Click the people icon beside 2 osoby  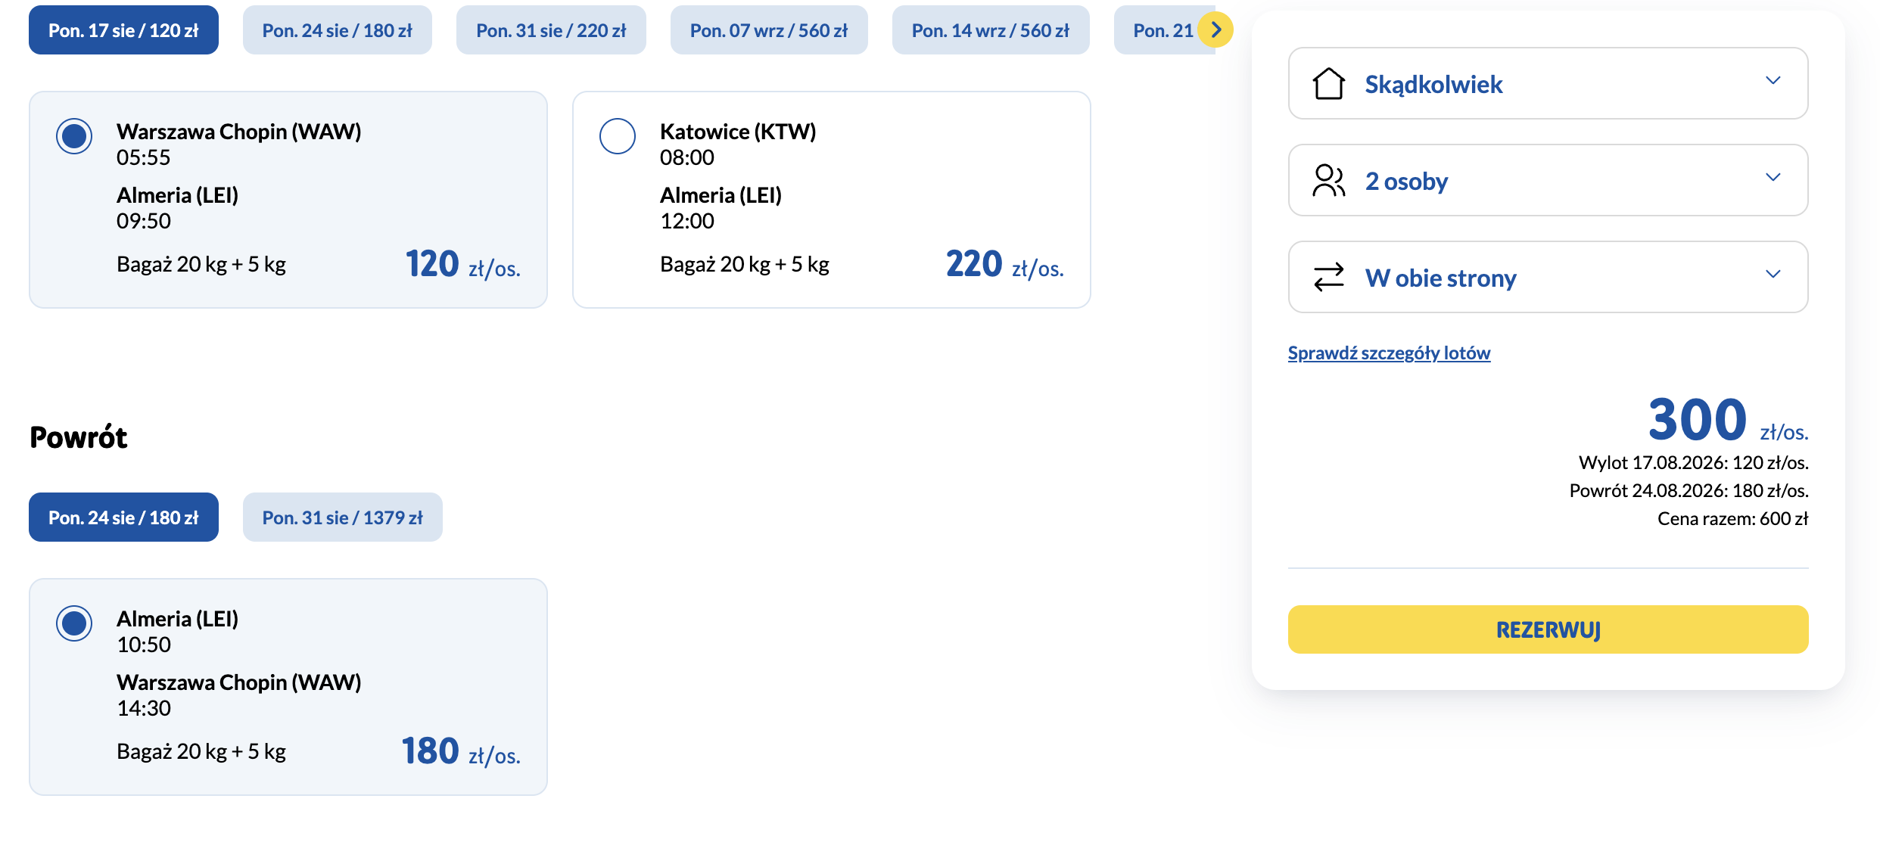(x=1328, y=180)
